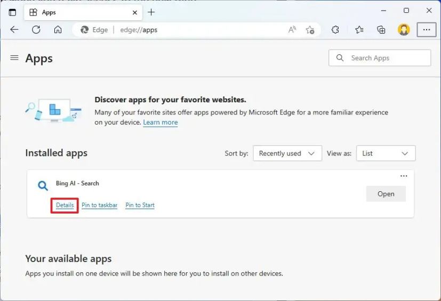Viewport: 441px width, 301px height.
Task: Click the Discover apps illustration
Action: tap(53, 110)
